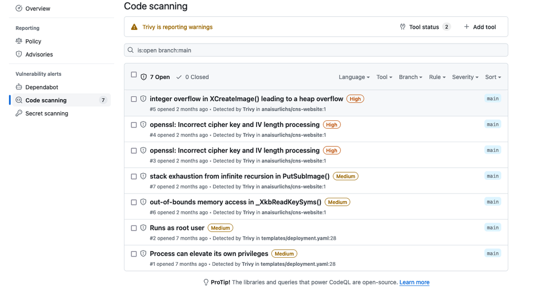
Task: Tick the select-all alerts checkbox
Action: pyautogui.click(x=134, y=75)
